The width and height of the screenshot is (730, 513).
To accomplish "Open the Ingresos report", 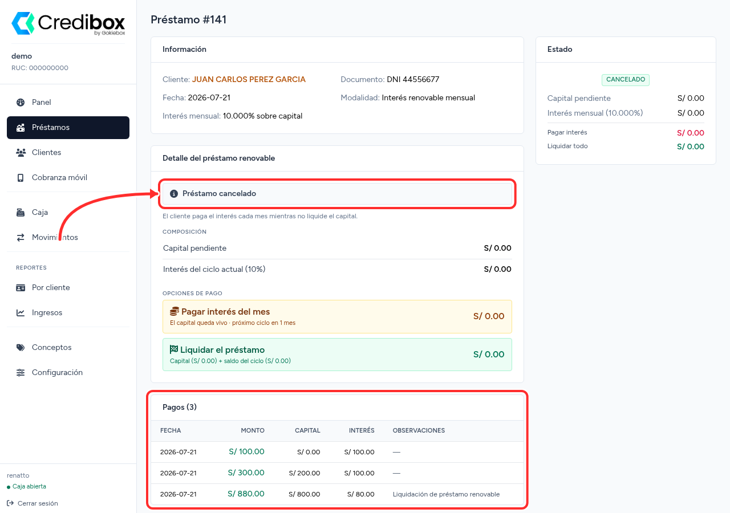I will click(x=68, y=313).
